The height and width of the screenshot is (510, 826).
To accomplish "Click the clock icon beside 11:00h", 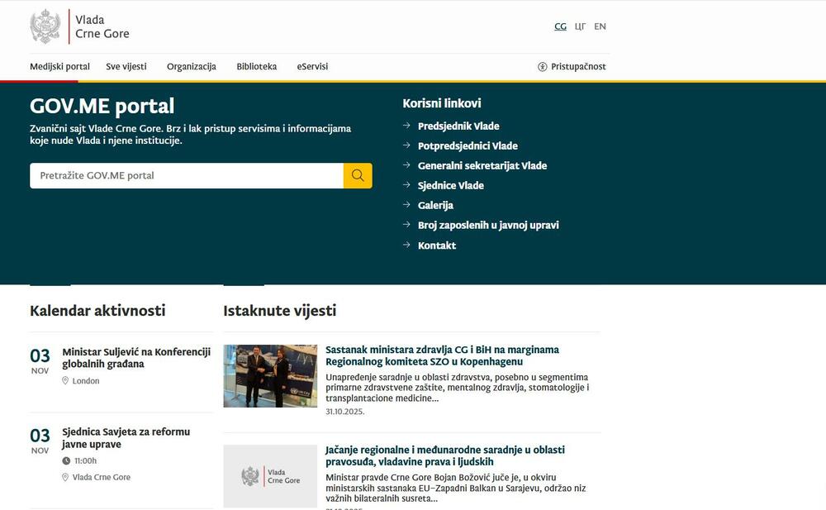I will click(x=65, y=460).
